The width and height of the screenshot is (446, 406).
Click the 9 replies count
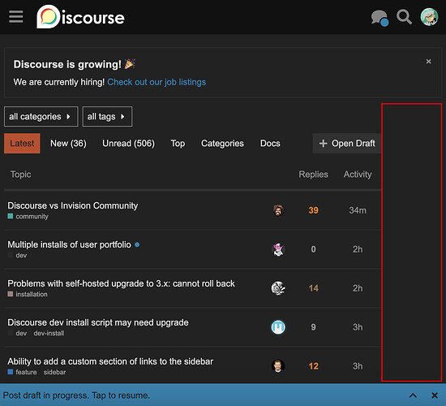point(313,327)
